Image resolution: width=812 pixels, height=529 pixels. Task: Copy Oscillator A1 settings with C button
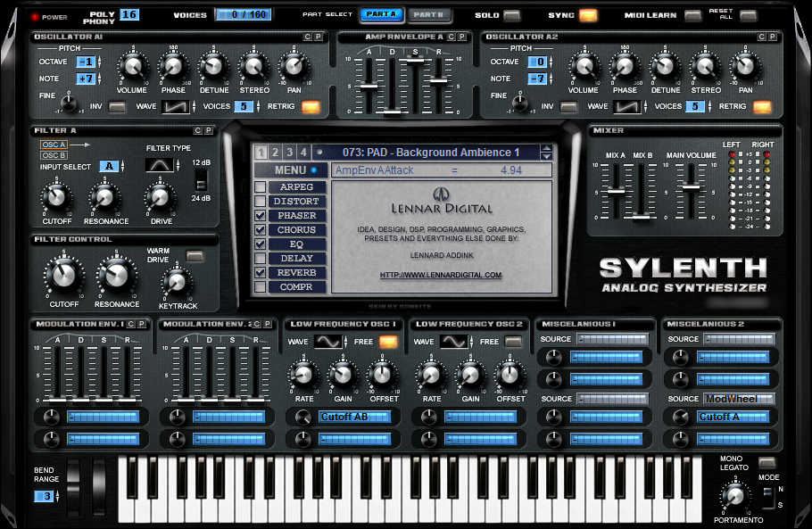click(x=308, y=37)
